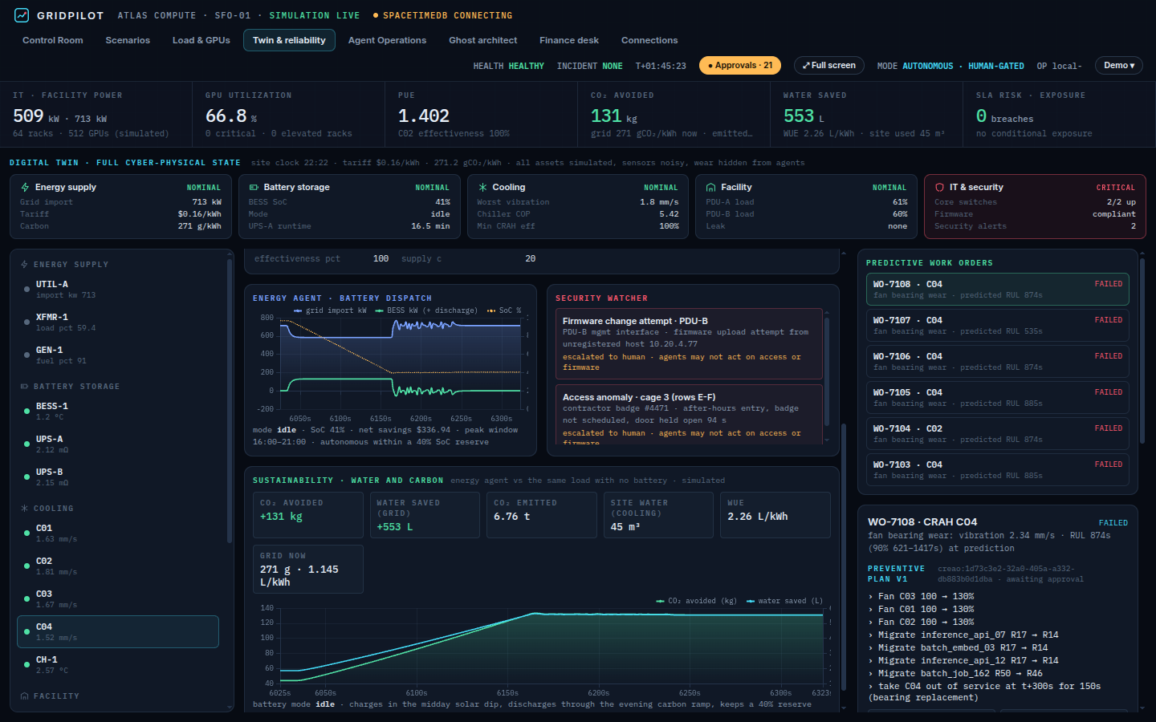The image size is (1156, 722).
Task: Go to the Connections tab
Action: click(x=649, y=40)
